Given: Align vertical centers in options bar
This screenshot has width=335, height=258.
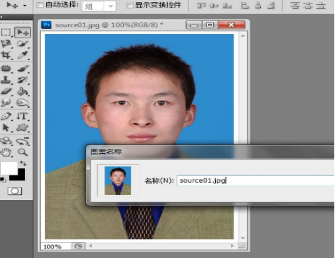Looking at the screenshot, I should pos(214,5).
